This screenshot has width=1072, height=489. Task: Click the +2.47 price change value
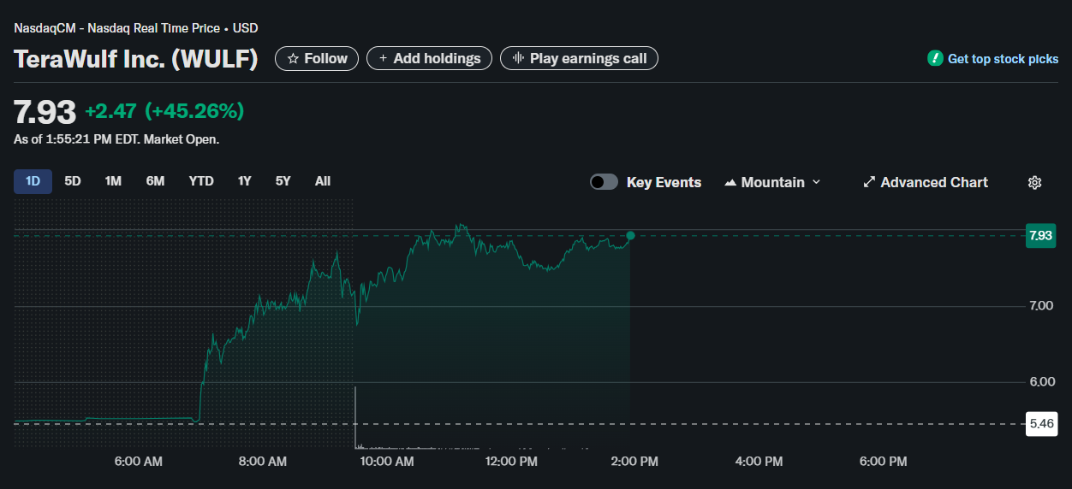tap(110, 111)
